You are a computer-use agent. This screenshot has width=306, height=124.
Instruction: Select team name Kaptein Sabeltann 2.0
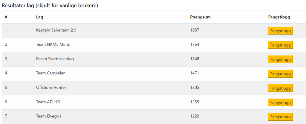pyautogui.click(x=56, y=30)
